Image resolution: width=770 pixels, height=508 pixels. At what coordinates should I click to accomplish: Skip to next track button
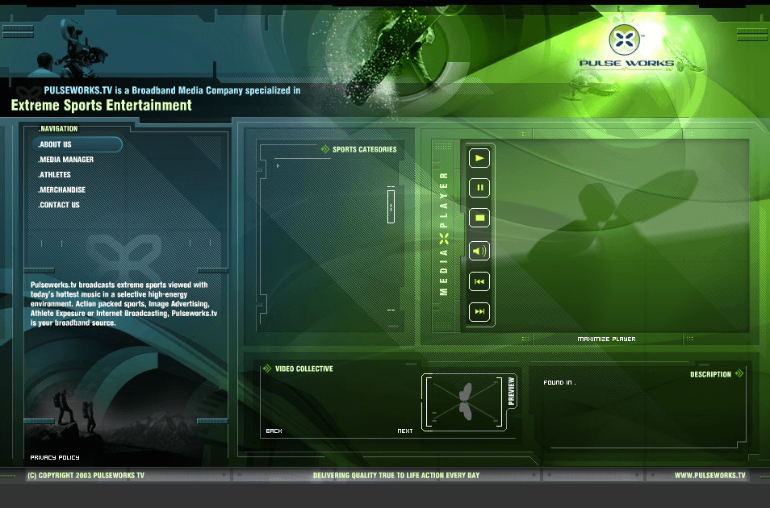(479, 312)
